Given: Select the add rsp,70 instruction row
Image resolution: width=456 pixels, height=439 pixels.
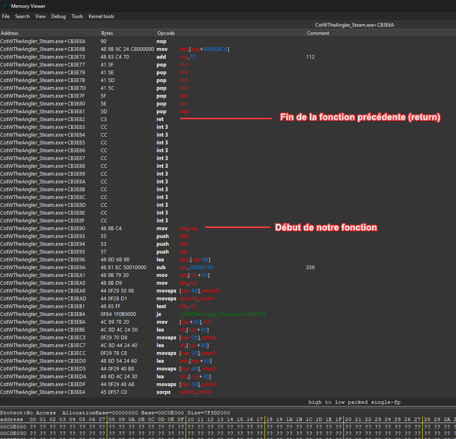Looking at the screenshot, I should 228,57.
